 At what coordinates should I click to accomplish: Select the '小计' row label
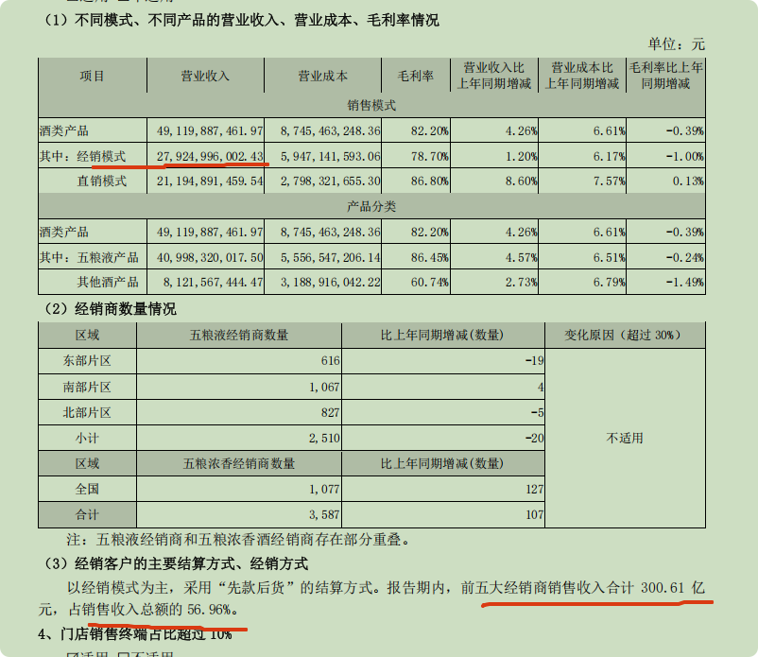coord(87,438)
